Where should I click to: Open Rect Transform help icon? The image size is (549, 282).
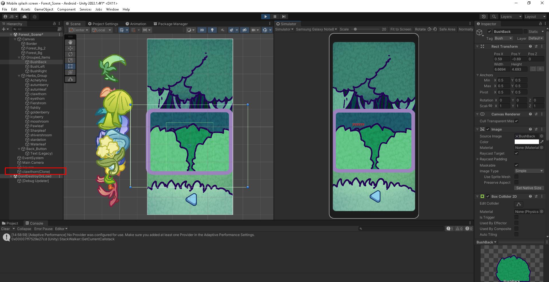530,46
